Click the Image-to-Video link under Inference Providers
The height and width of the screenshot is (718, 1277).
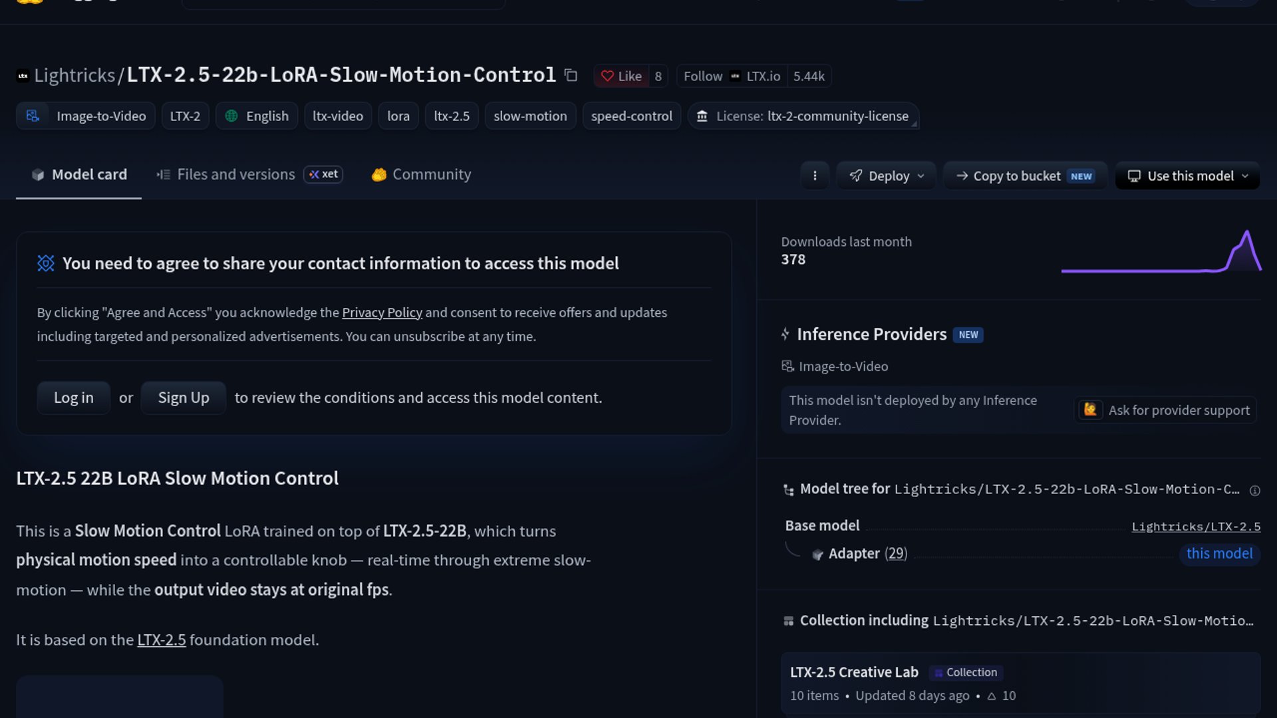835,366
